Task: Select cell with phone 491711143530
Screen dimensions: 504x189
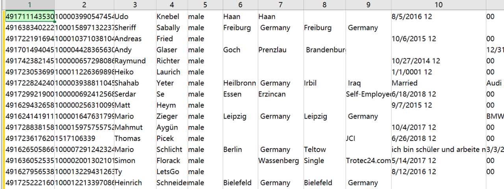Action: 30,17
